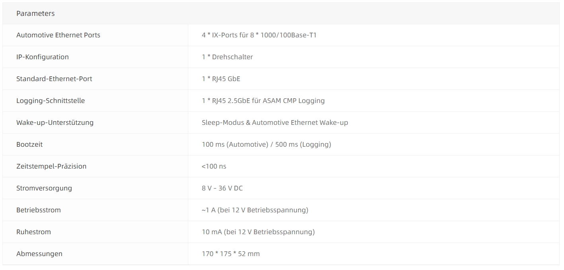
Task: Select the Wake-up-Unterstützung label
Action: [x=55, y=122]
